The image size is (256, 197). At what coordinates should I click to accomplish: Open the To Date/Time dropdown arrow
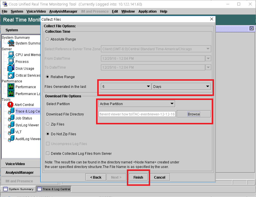(x=208, y=67)
